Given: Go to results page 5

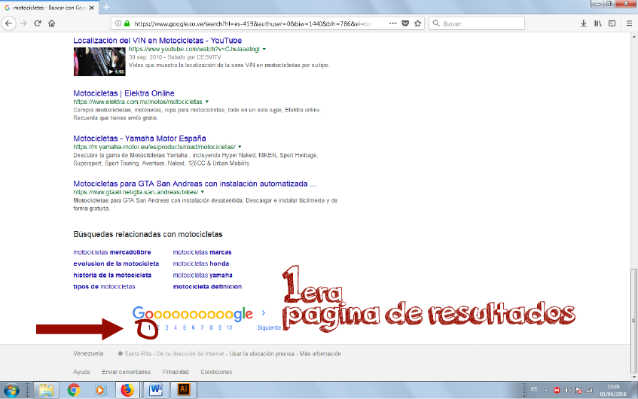Looking at the screenshot, I should (x=185, y=327).
